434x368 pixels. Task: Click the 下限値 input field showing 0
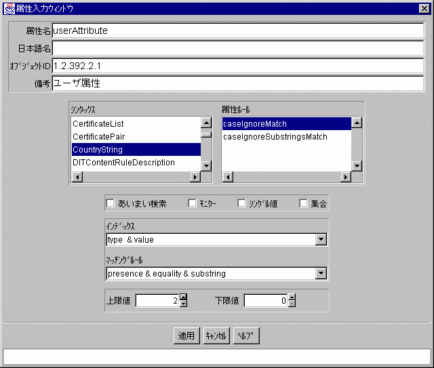point(266,300)
